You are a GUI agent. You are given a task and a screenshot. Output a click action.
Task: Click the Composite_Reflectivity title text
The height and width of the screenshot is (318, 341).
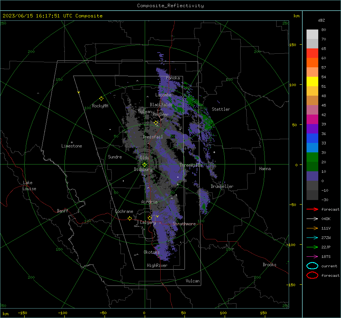(170, 6)
